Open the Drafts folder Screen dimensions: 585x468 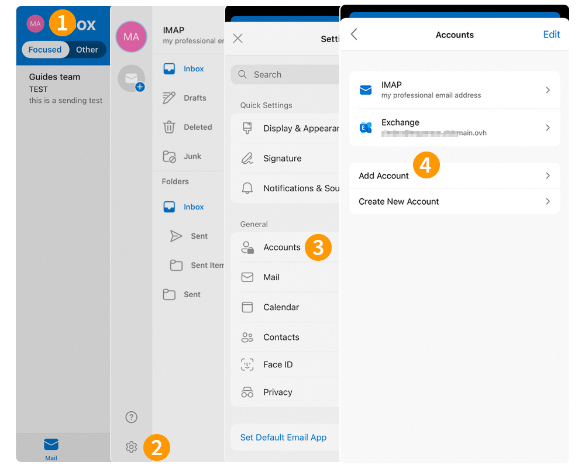pyautogui.click(x=194, y=98)
